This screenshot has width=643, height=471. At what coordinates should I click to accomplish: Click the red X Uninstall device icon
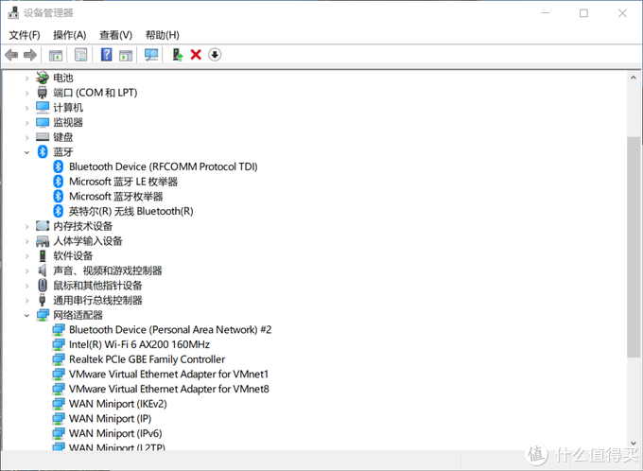pos(196,55)
